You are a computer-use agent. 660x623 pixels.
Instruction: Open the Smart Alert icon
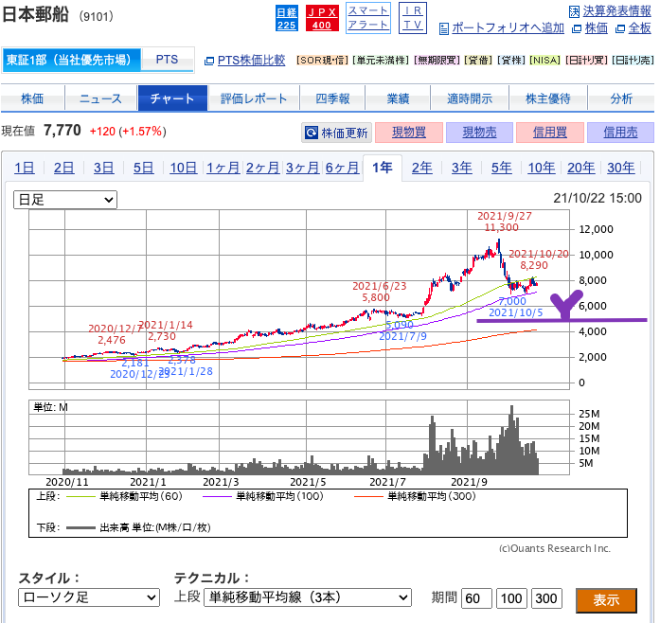pyautogui.click(x=368, y=18)
